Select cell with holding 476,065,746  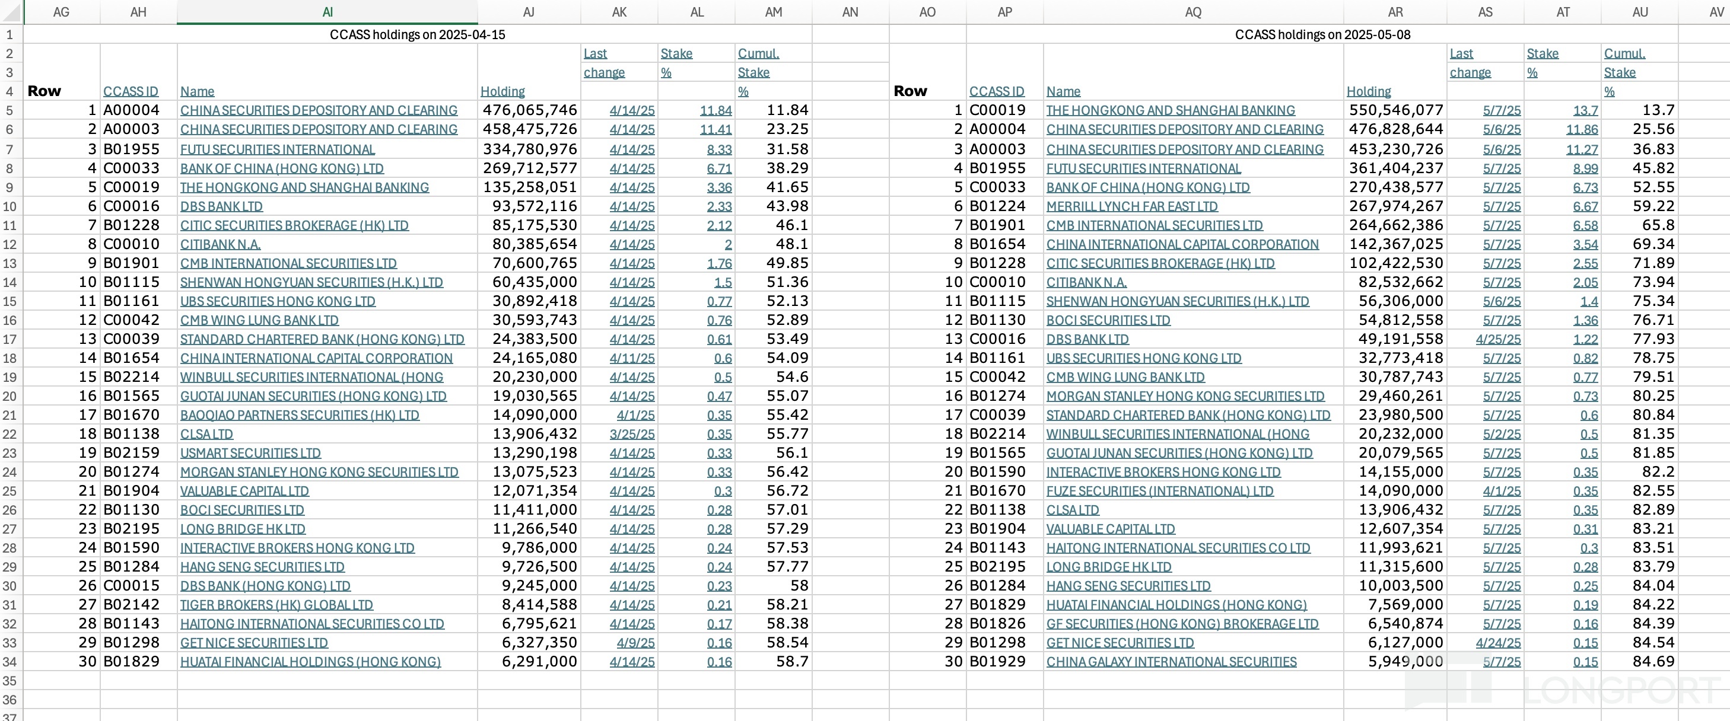529,110
